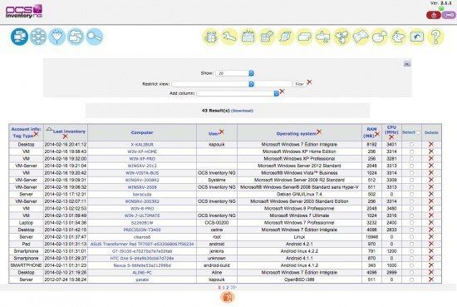
Task: Open the Nexus S computer link
Action: (x=142, y=265)
